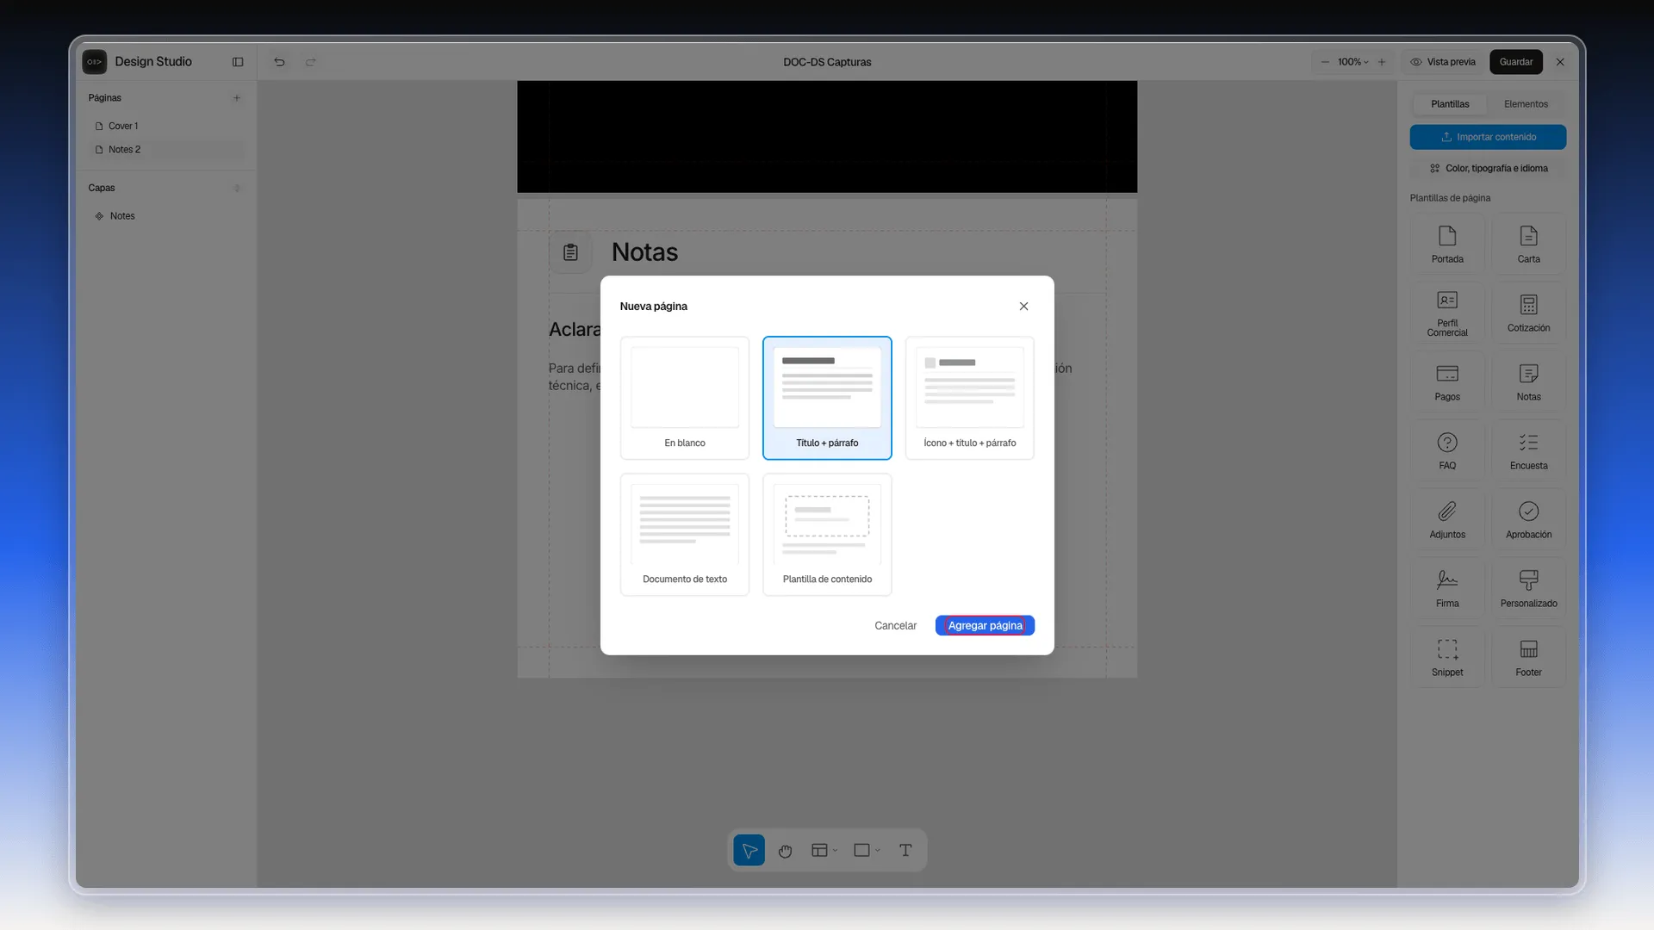Click the redo arrow icon

(x=311, y=62)
